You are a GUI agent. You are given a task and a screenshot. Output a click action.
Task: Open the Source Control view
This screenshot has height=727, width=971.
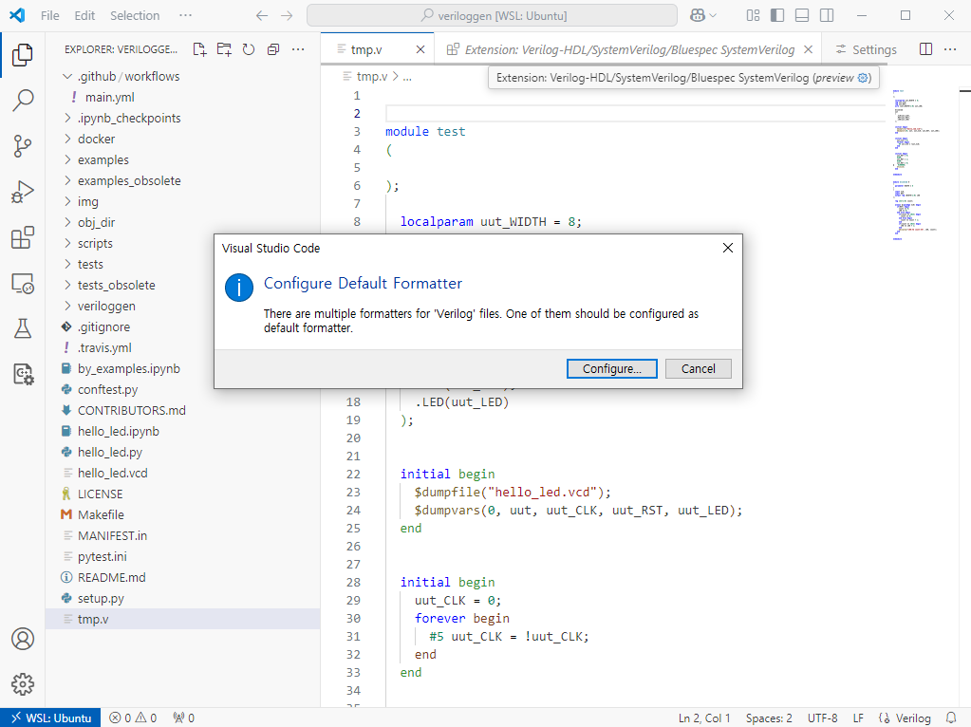click(x=22, y=146)
